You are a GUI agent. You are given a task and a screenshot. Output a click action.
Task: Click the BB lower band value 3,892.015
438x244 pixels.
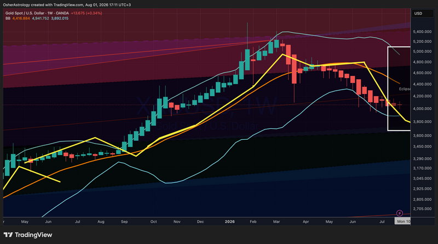point(60,19)
